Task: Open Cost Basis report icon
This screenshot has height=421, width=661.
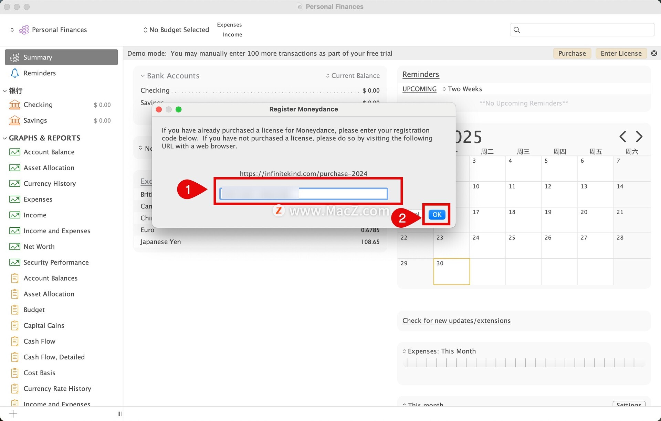Action: [14, 373]
